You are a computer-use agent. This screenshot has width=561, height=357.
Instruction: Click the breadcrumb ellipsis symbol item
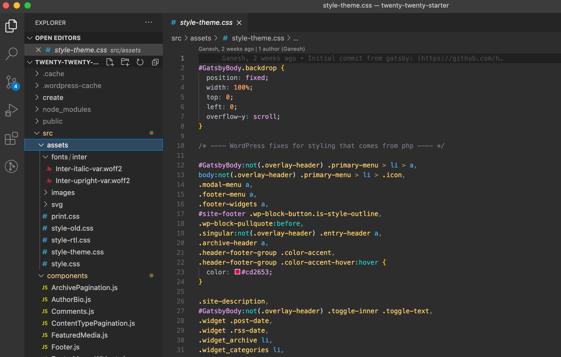[296, 38]
